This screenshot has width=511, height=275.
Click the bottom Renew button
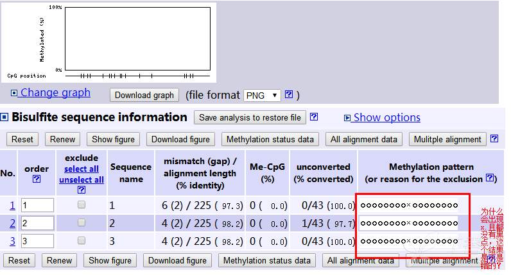point(59,260)
